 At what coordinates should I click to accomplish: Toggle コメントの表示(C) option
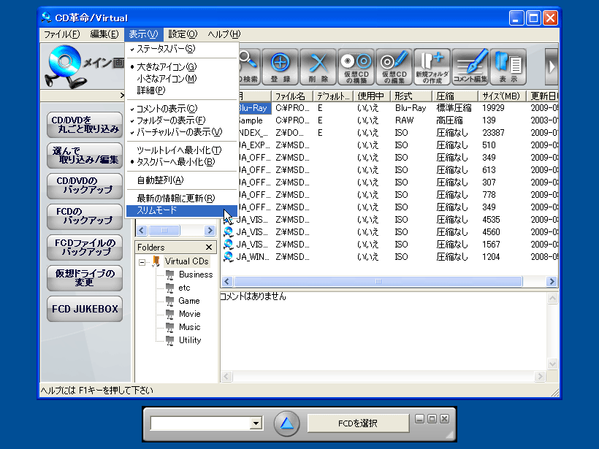[182, 109]
